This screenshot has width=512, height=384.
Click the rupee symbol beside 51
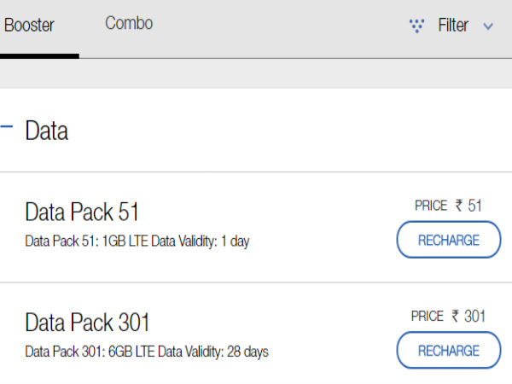[x=459, y=206]
